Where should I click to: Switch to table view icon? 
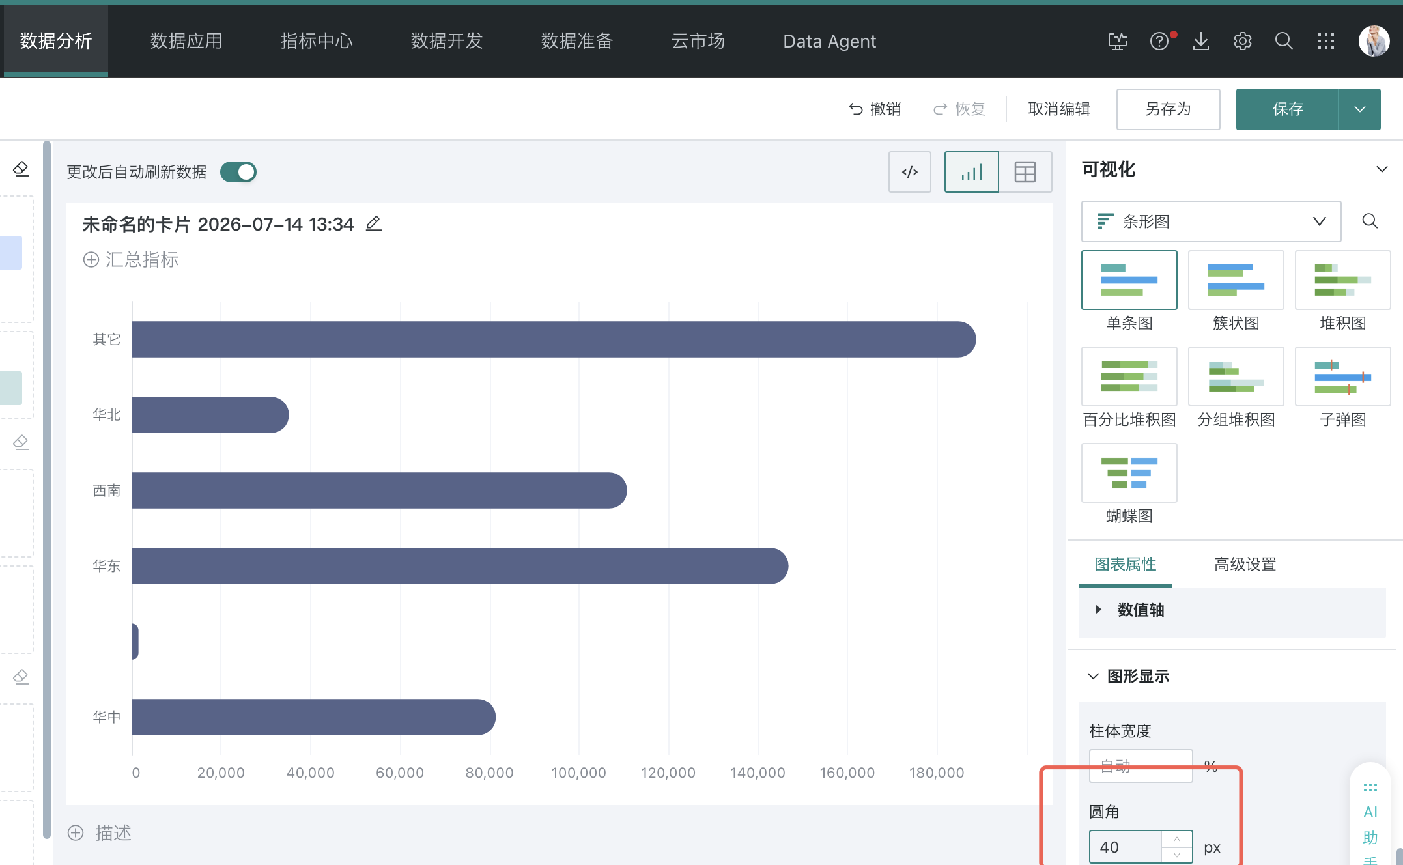(1025, 172)
